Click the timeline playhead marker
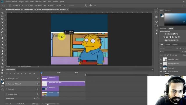186x105 pixels. point(41,73)
